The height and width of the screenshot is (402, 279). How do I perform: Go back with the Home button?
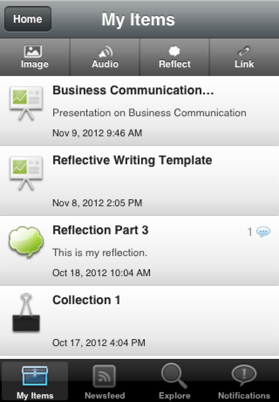[x=28, y=19]
